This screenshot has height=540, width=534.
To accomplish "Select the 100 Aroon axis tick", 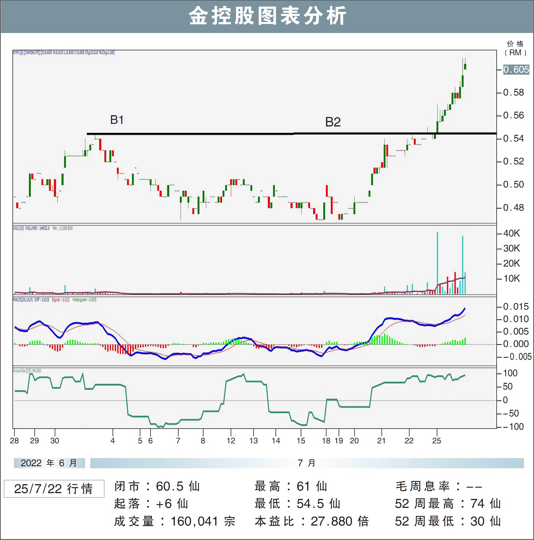I will click(510, 373).
